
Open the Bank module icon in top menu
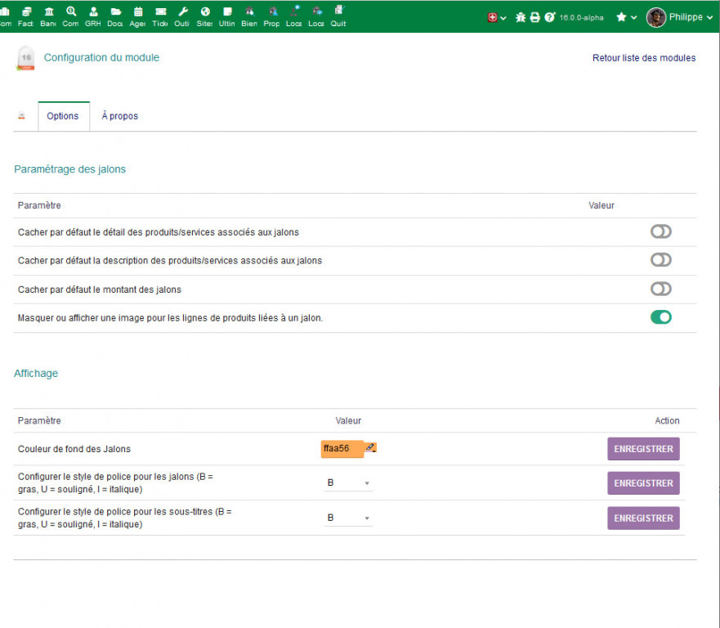tap(48, 12)
